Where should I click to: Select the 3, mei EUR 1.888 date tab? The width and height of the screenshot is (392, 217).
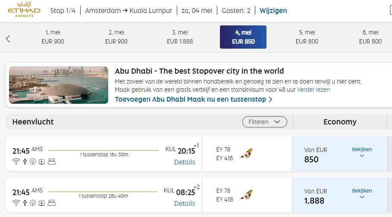coord(180,37)
